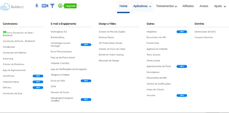Open Mailingboss 5.0
Image resolution: width=229 pixels, height=113 pixels.
click(59, 32)
